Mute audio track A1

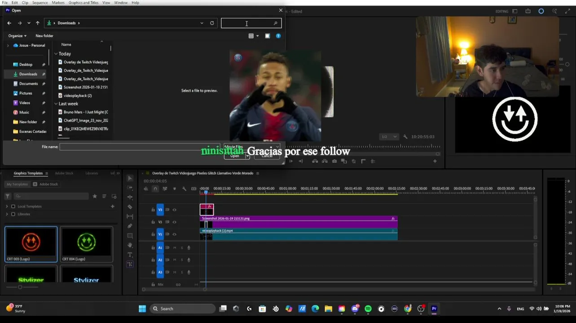175,248
